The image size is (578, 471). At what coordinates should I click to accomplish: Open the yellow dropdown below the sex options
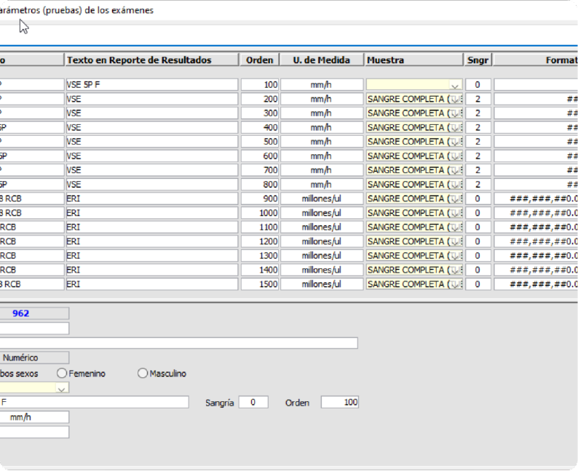(61, 389)
